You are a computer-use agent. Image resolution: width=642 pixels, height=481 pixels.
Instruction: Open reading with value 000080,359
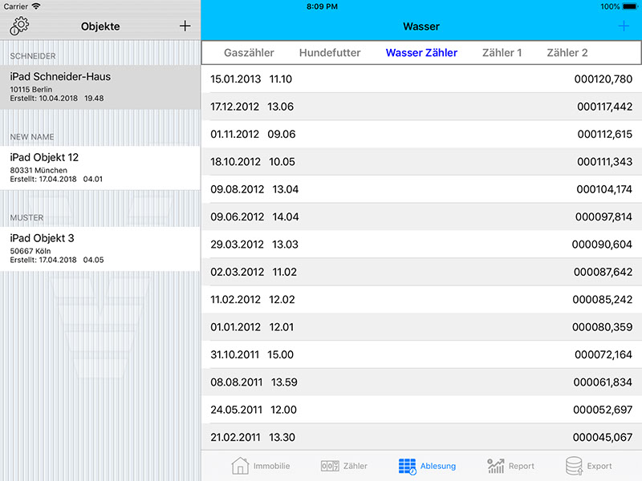click(421, 327)
